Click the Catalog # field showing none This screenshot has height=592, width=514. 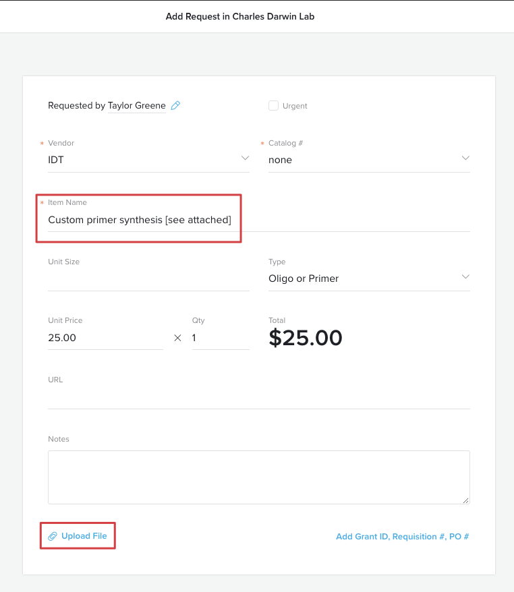[x=358, y=160]
